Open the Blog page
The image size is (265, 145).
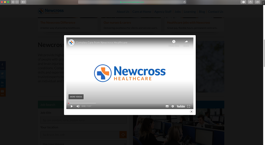[x=202, y=12]
